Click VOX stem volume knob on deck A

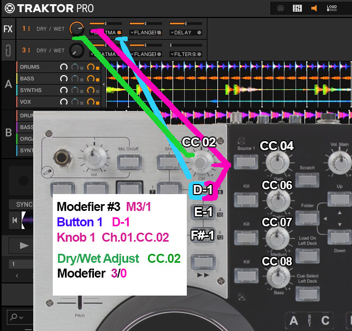click(64, 102)
